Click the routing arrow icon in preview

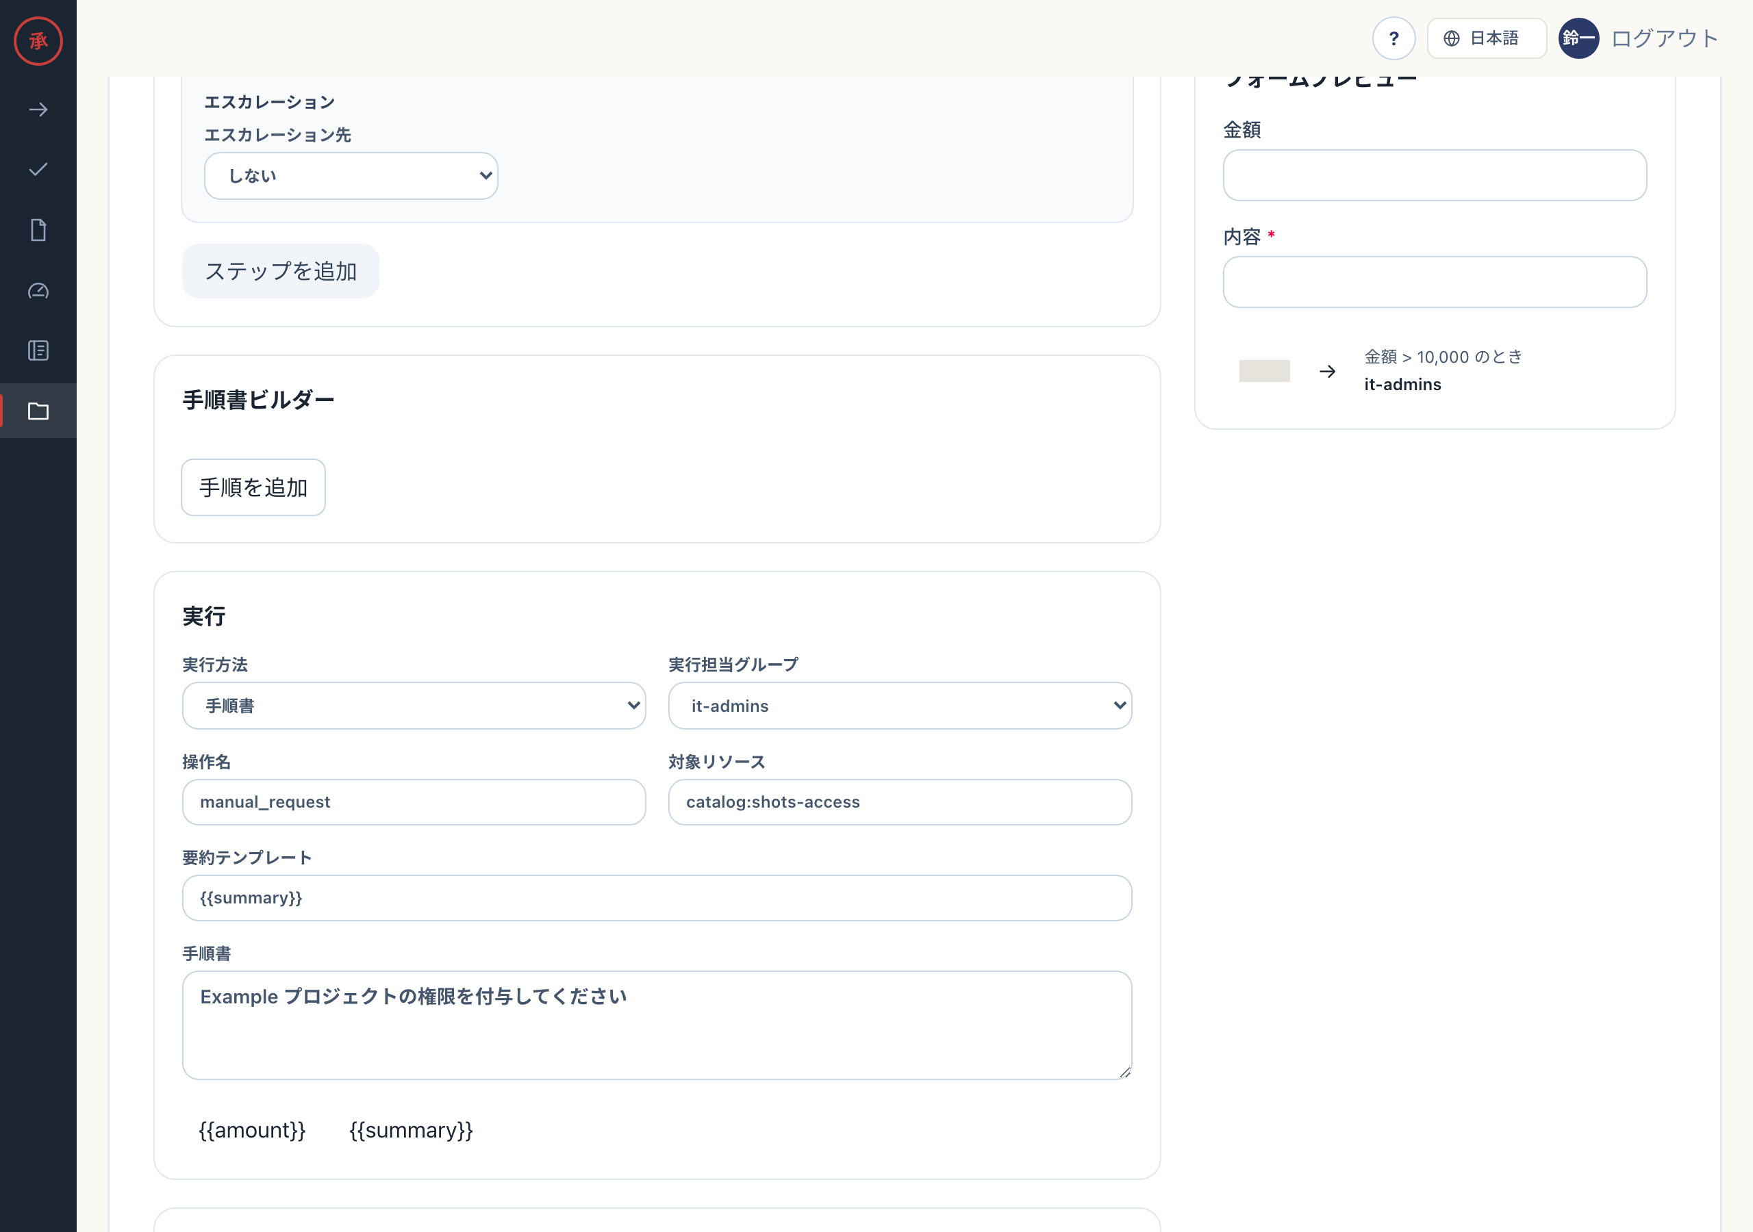pyautogui.click(x=1328, y=371)
